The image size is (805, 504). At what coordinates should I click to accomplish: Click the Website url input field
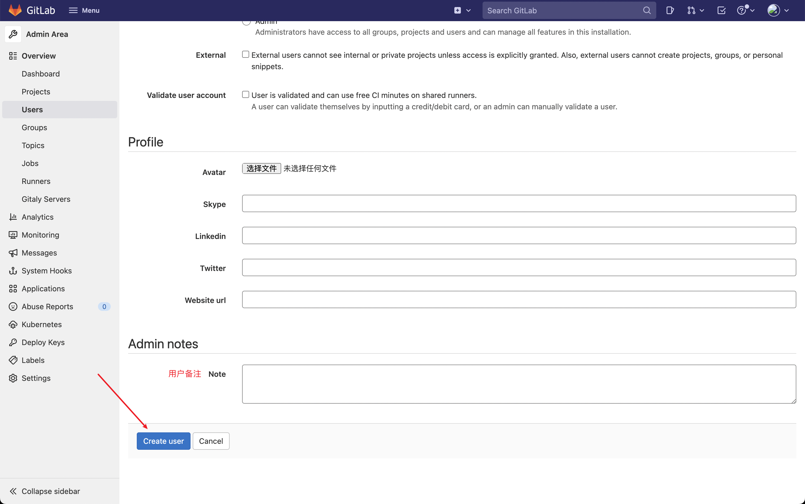pos(519,300)
